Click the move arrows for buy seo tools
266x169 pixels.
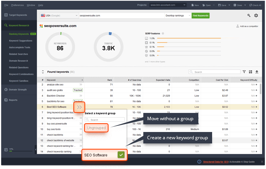81,129
